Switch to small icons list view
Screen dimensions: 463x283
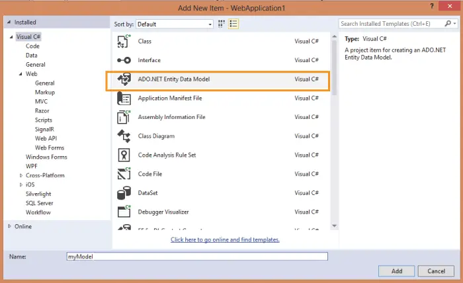(x=233, y=24)
